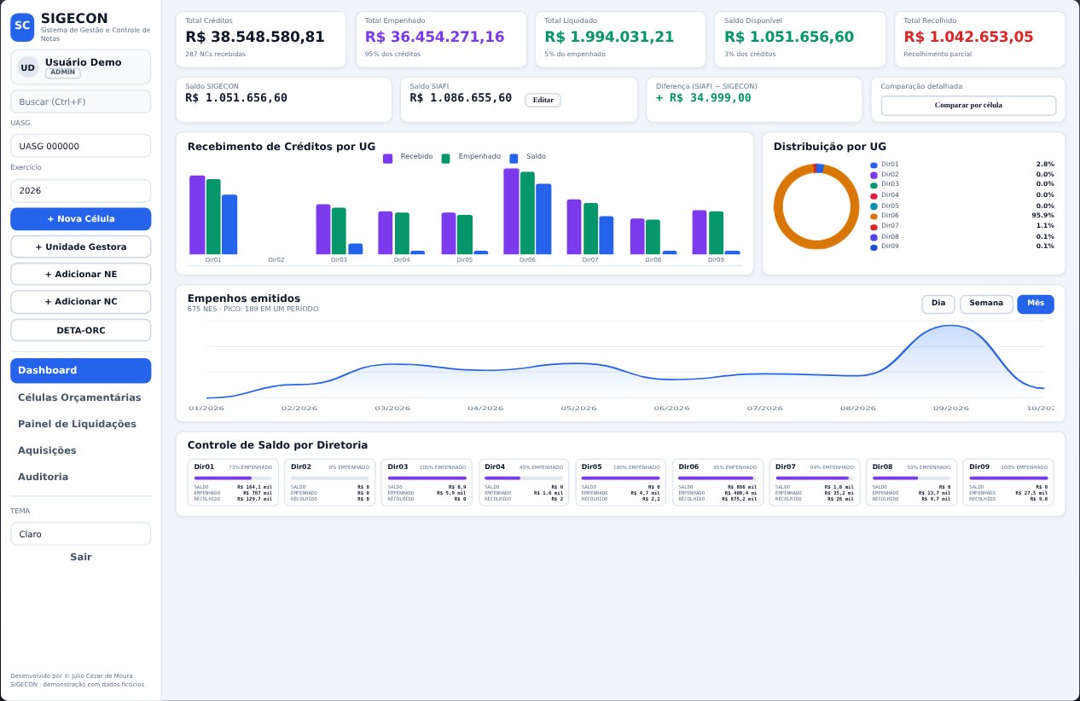Click the Dir01 swatch in donut legend

[x=874, y=165]
